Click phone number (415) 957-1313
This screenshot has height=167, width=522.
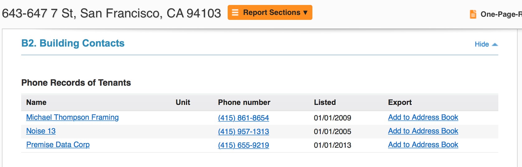point(243,132)
